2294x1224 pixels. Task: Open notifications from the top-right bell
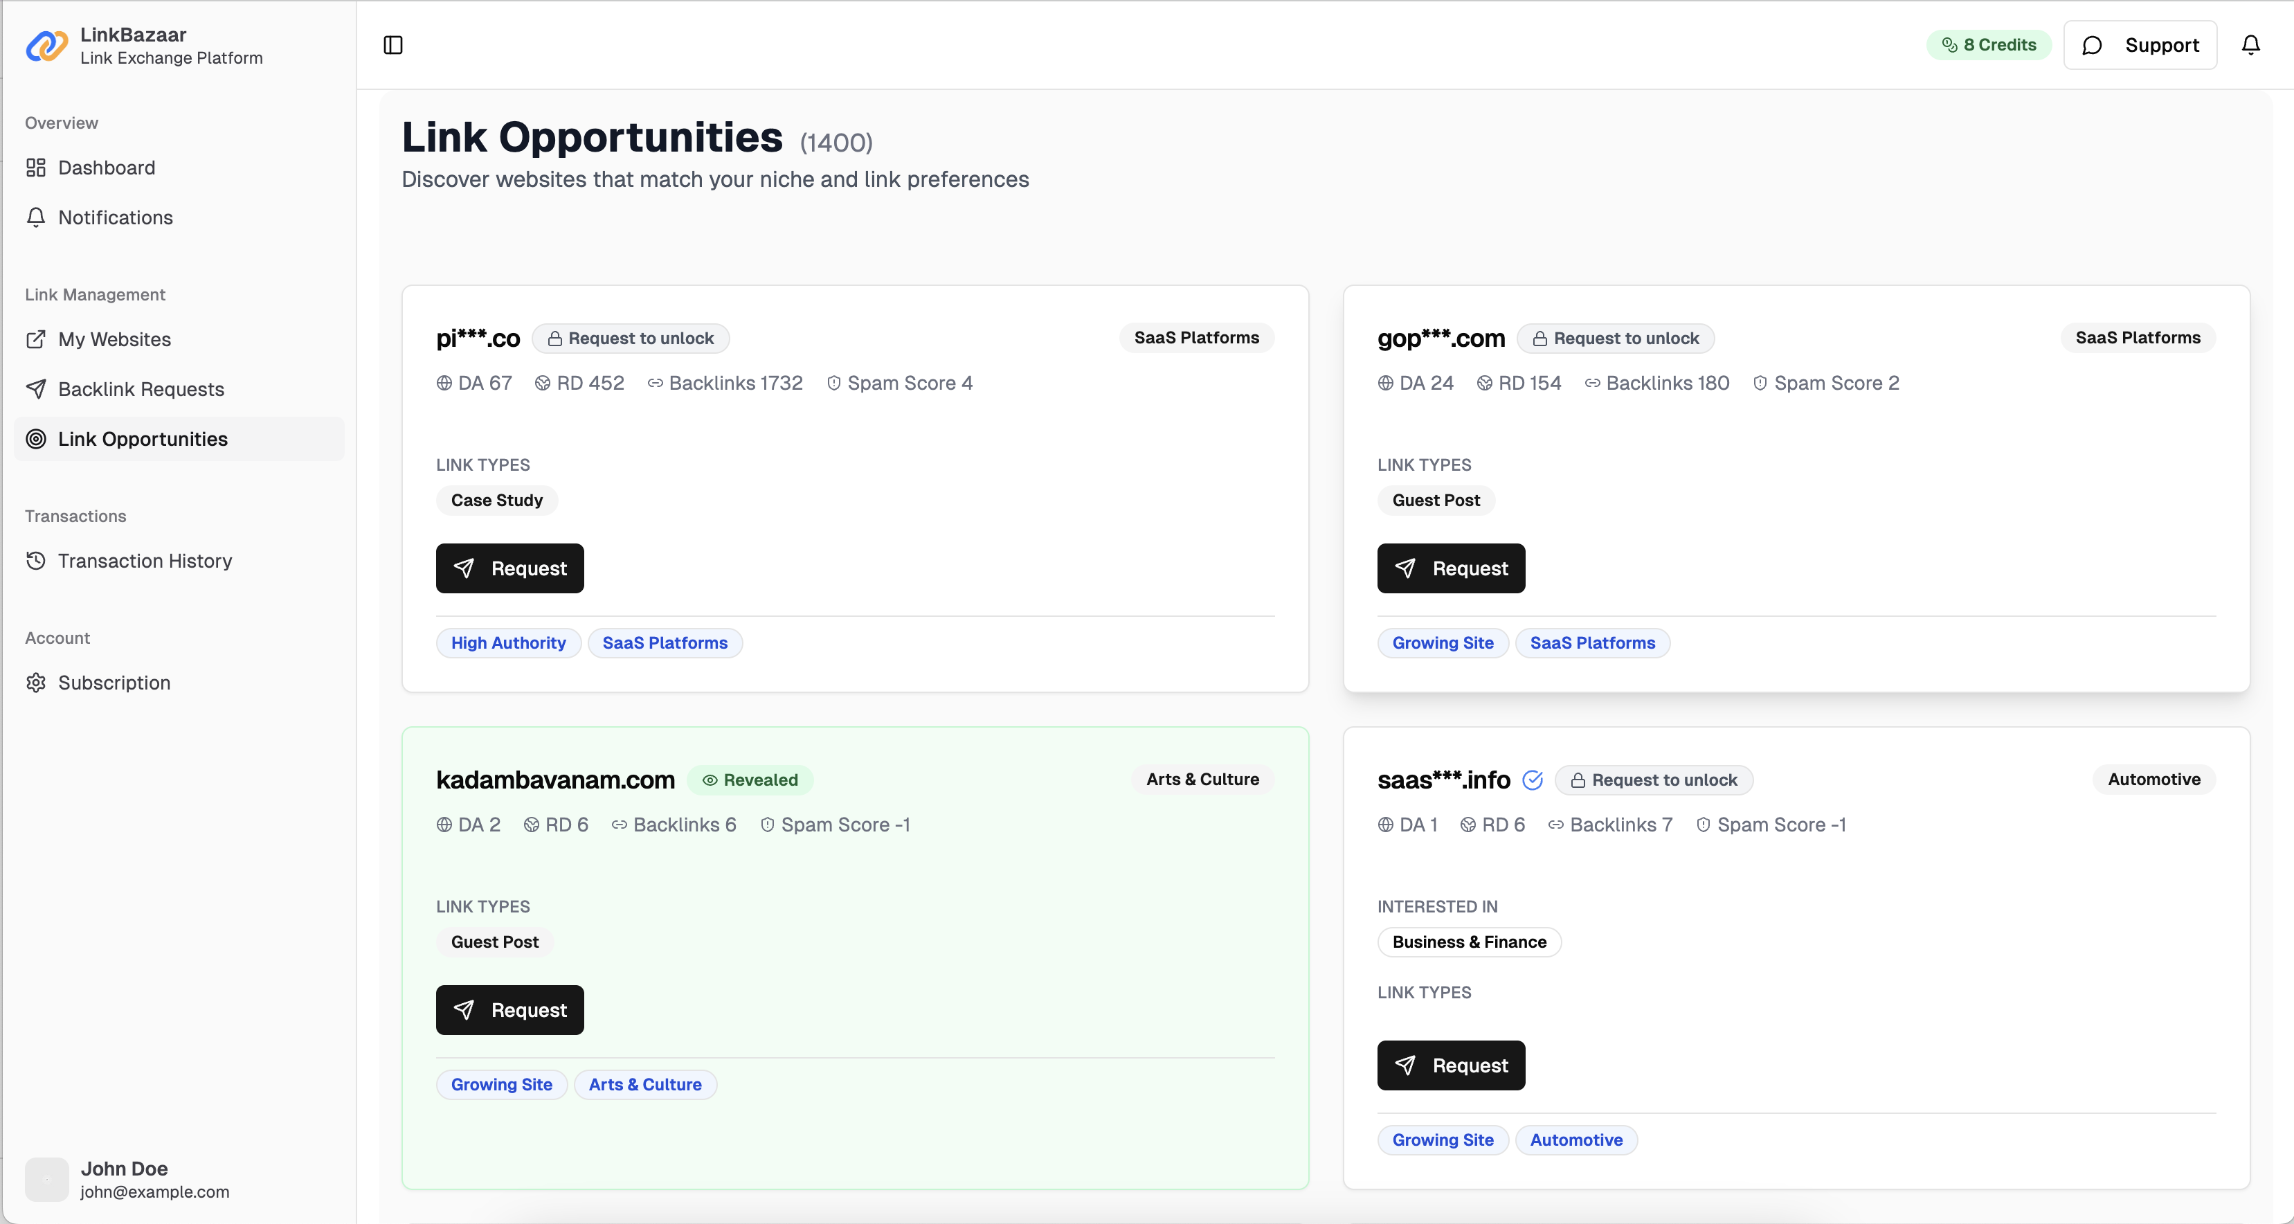(2251, 44)
